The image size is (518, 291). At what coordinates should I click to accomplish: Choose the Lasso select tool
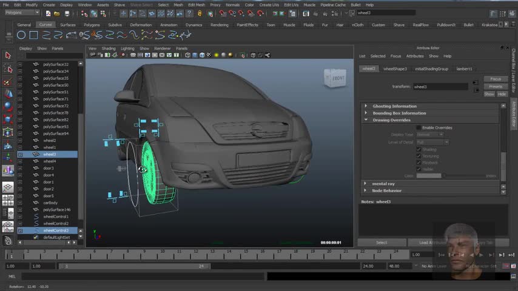tap(8, 69)
